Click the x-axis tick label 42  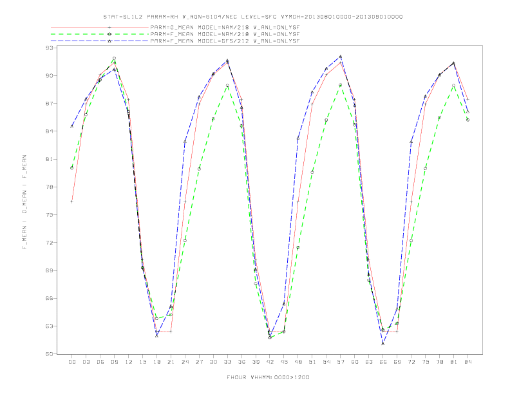270,362
